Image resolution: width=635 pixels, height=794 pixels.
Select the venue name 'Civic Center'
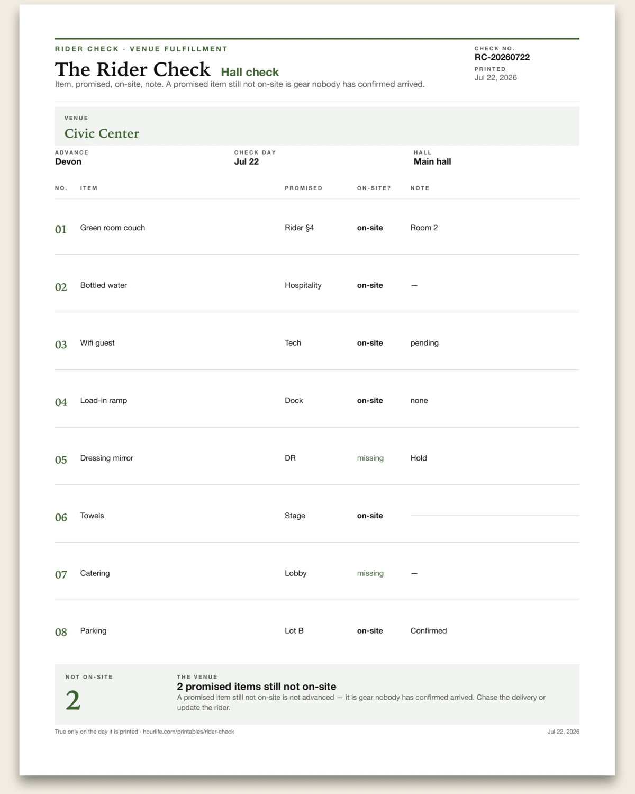102,133
